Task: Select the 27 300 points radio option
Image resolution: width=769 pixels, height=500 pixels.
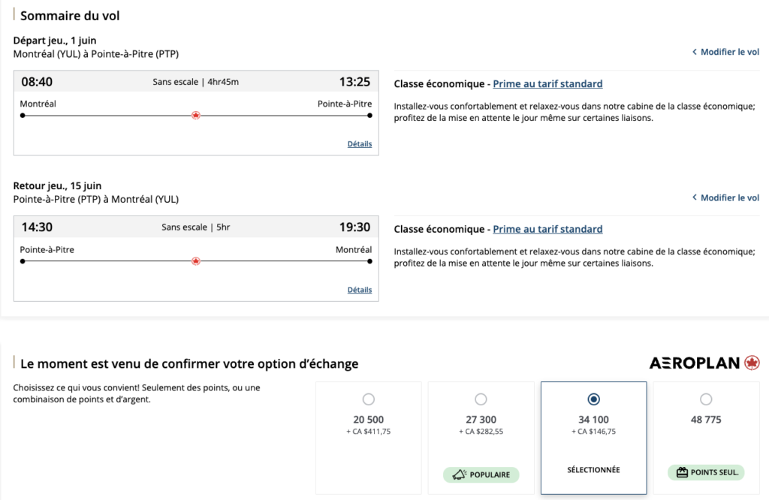Action: coord(481,399)
